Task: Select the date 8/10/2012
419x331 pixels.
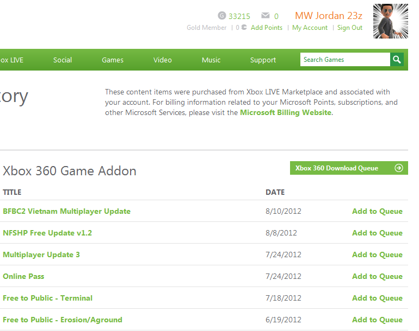Action: point(284,211)
